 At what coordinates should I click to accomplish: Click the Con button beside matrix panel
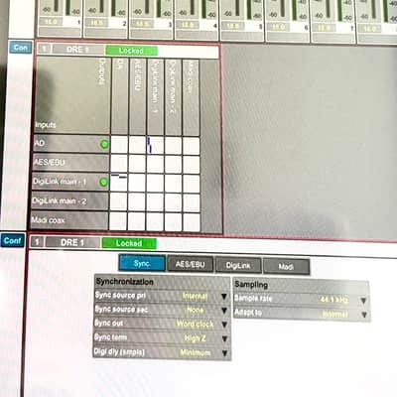click(x=21, y=48)
